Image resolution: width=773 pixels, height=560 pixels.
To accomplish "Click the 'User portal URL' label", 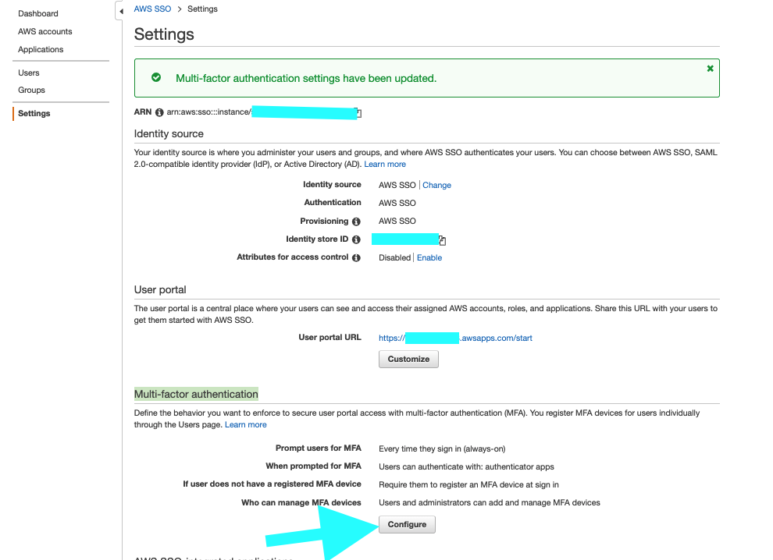I will 330,338.
